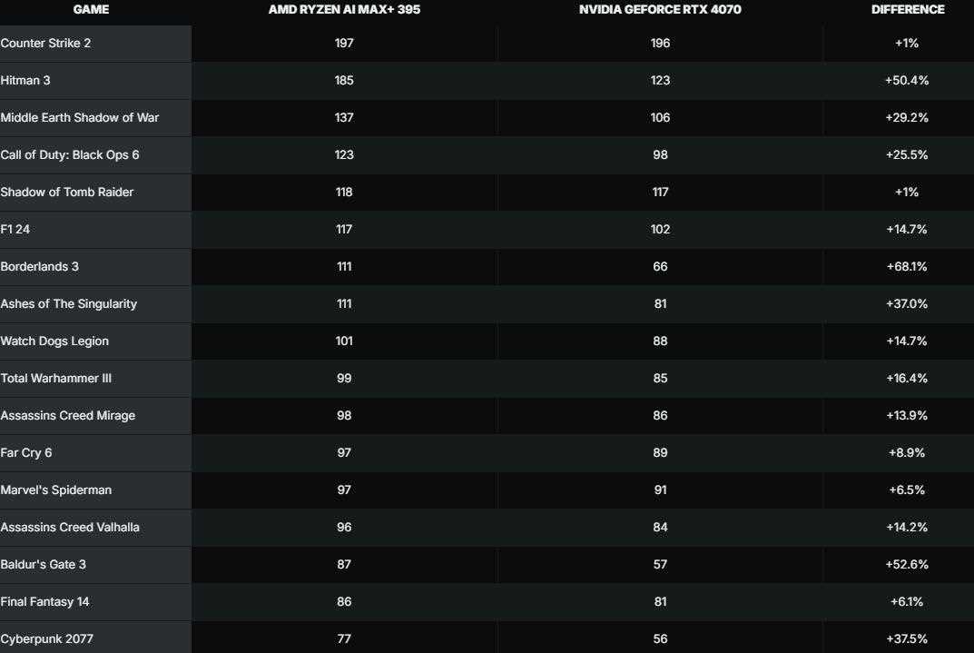Click the Nvidia GeForce RTX 4070 column header
974x653 pixels.
click(660, 10)
